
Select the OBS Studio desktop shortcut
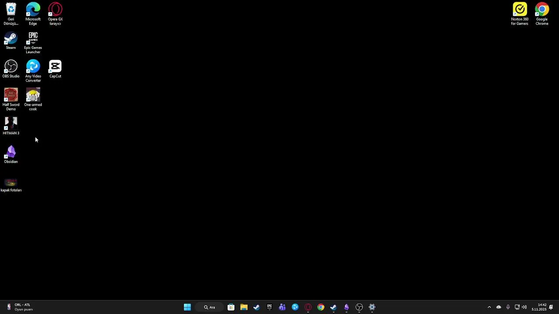pos(11,69)
